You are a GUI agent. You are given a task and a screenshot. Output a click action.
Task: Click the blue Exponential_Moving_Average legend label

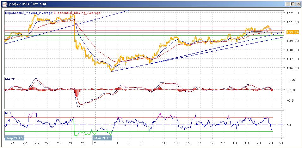point(28,13)
